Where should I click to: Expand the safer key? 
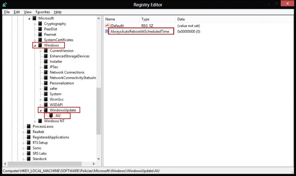(41, 89)
